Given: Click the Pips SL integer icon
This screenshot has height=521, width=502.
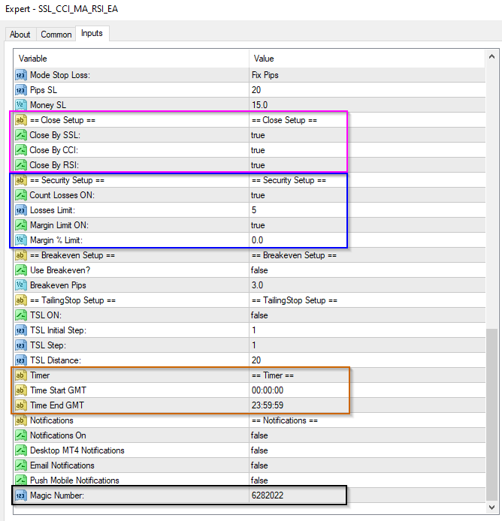Looking at the screenshot, I should 20,90.
